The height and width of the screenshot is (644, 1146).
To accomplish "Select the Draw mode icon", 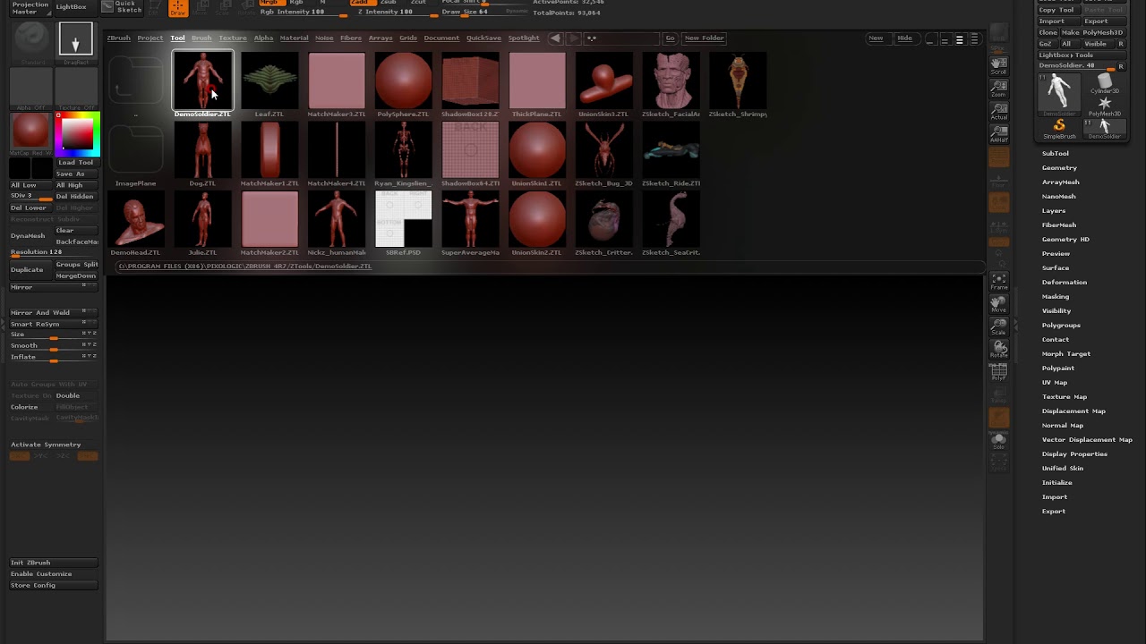I will click(x=178, y=8).
